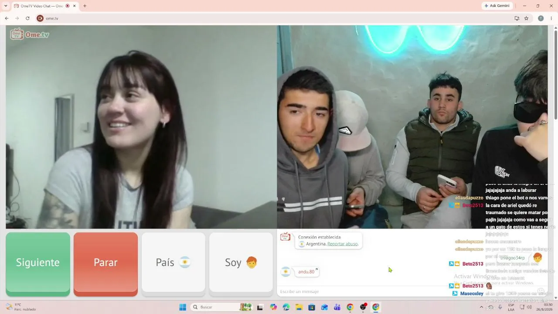558x314 pixels.
Task: Click the OmeTV avatar by Conexión establecida
Action: coord(285,237)
